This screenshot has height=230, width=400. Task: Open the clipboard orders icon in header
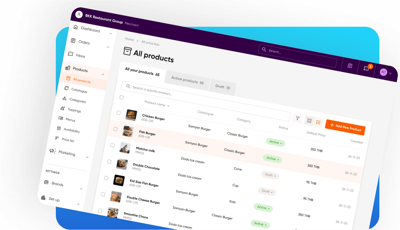coord(350,66)
